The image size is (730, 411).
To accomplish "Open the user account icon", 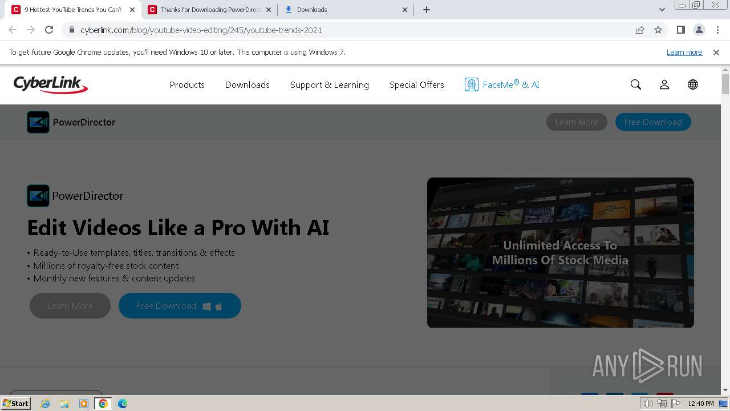I will [x=664, y=84].
